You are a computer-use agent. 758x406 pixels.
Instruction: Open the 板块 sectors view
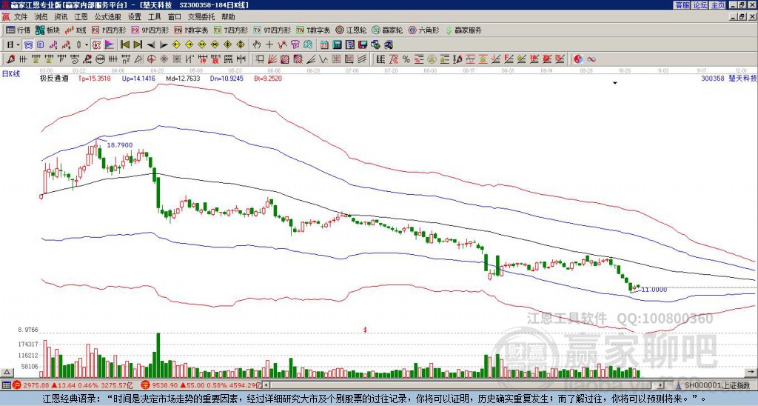pyautogui.click(x=48, y=30)
